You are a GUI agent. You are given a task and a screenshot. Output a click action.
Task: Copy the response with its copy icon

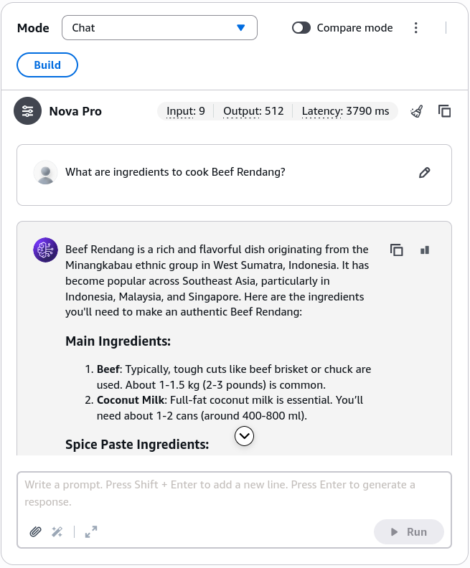point(396,250)
